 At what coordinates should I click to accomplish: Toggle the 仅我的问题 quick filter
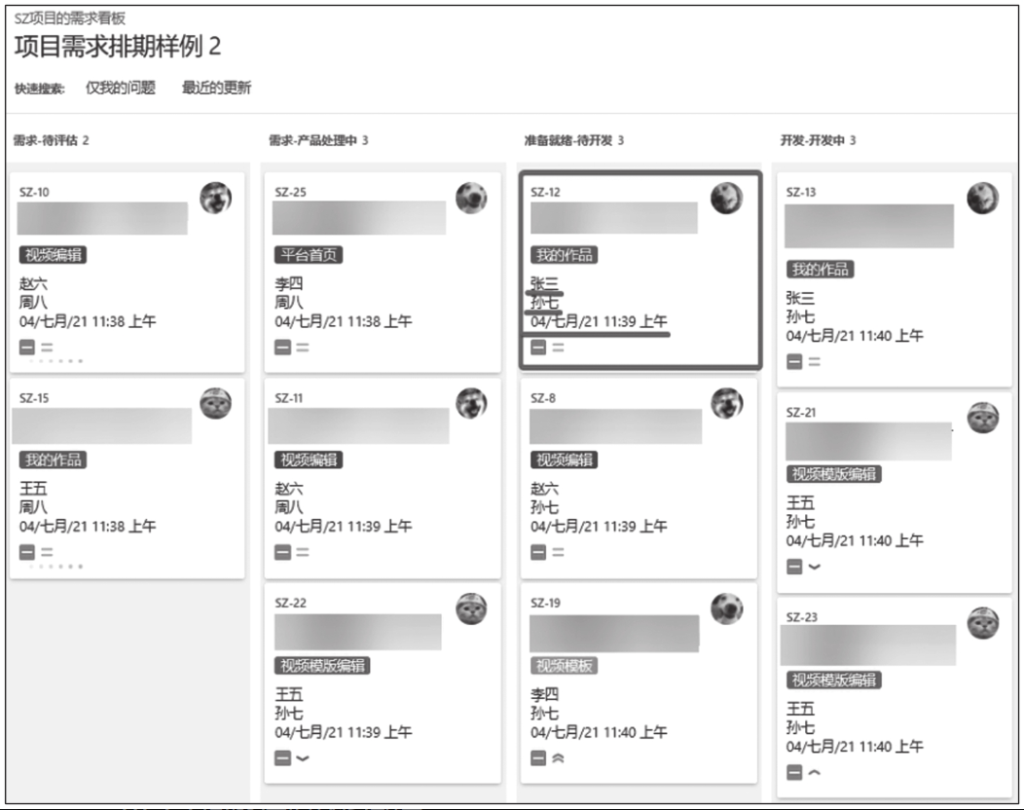point(121,88)
